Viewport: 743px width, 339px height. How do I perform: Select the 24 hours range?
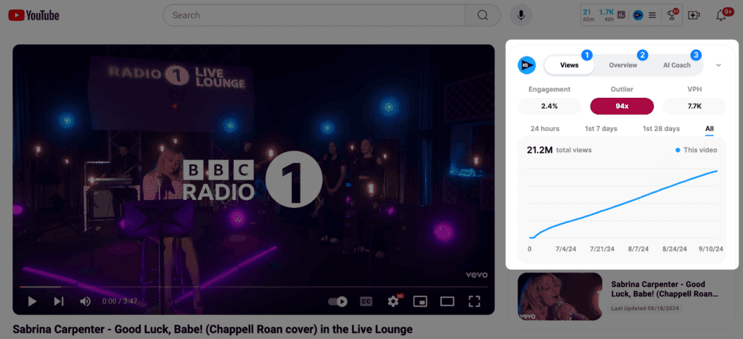click(x=545, y=129)
